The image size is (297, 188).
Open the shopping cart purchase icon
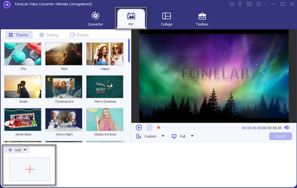[x=231, y=4]
